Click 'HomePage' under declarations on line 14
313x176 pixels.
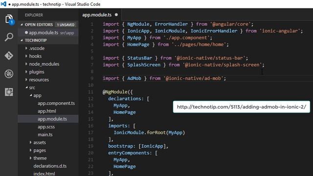pos(125,112)
